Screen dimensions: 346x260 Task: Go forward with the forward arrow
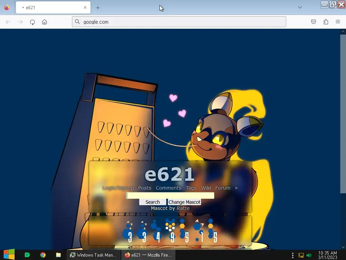click(x=20, y=22)
